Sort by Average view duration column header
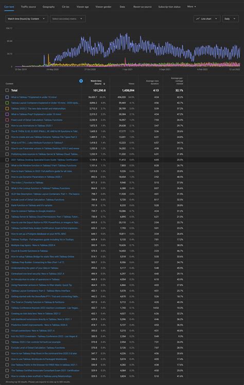Viewport: 244px width, 385px height. pos(152,82)
